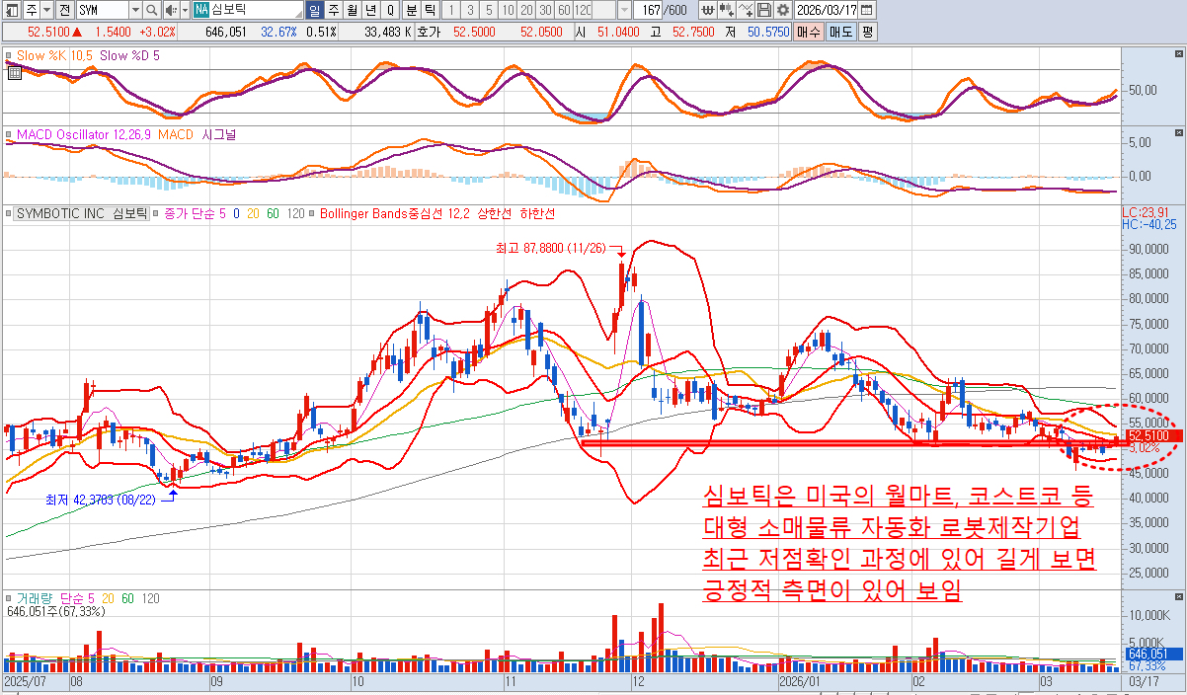Toggle the MACD Oscillator panel marker

[9, 134]
